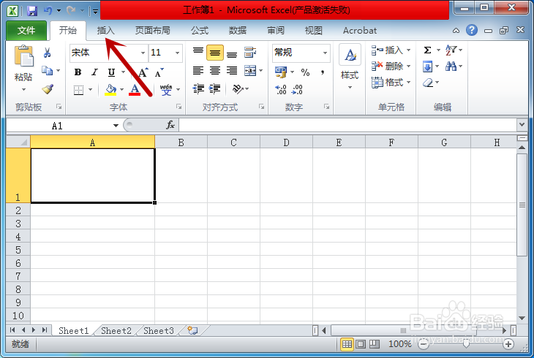Open the 删除 cells dropdown arrow
This screenshot has width=534, height=358.
click(x=409, y=66)
